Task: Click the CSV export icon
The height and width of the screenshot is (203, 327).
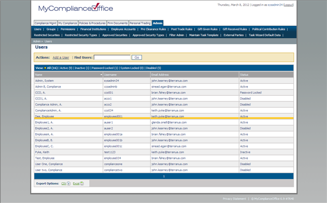Action: pos(69,184)
